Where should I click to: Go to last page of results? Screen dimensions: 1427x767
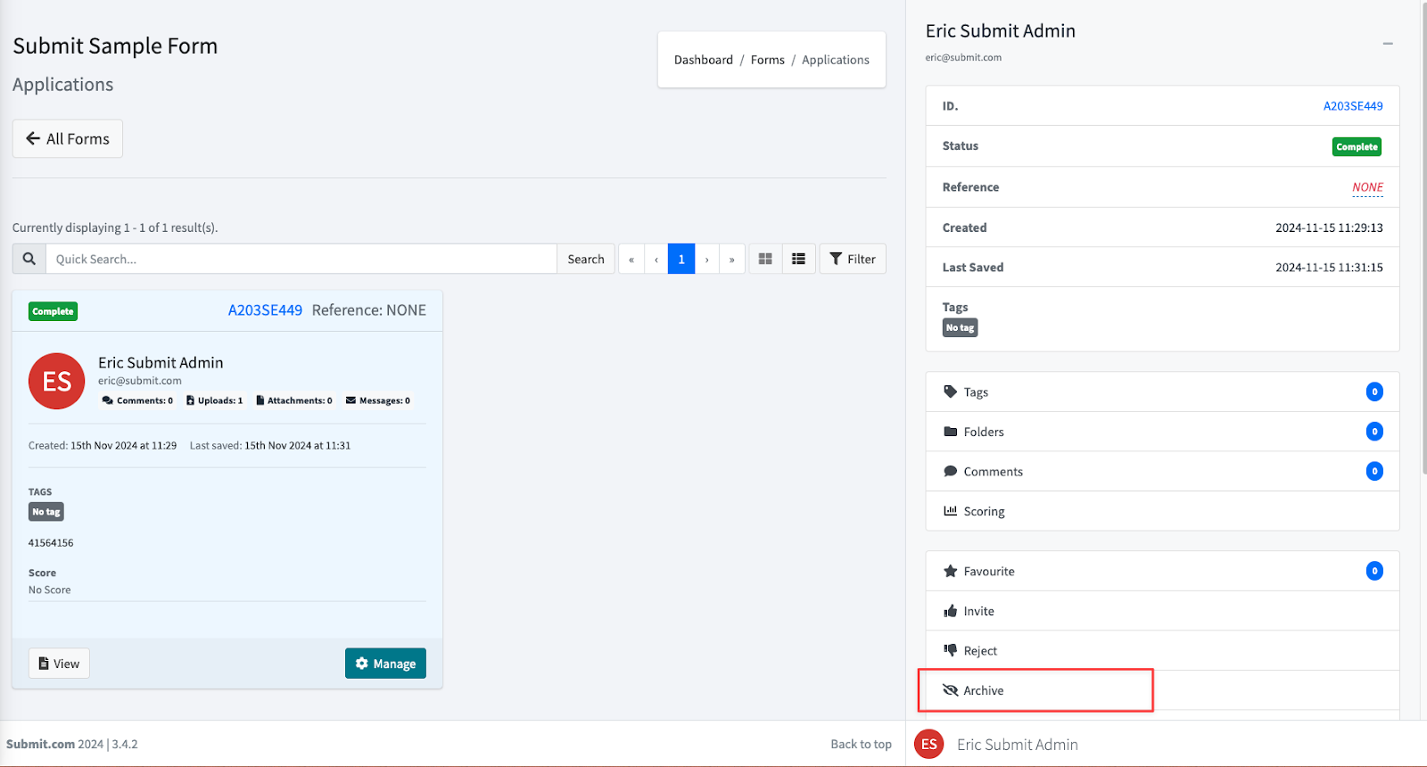pos(732,259)
